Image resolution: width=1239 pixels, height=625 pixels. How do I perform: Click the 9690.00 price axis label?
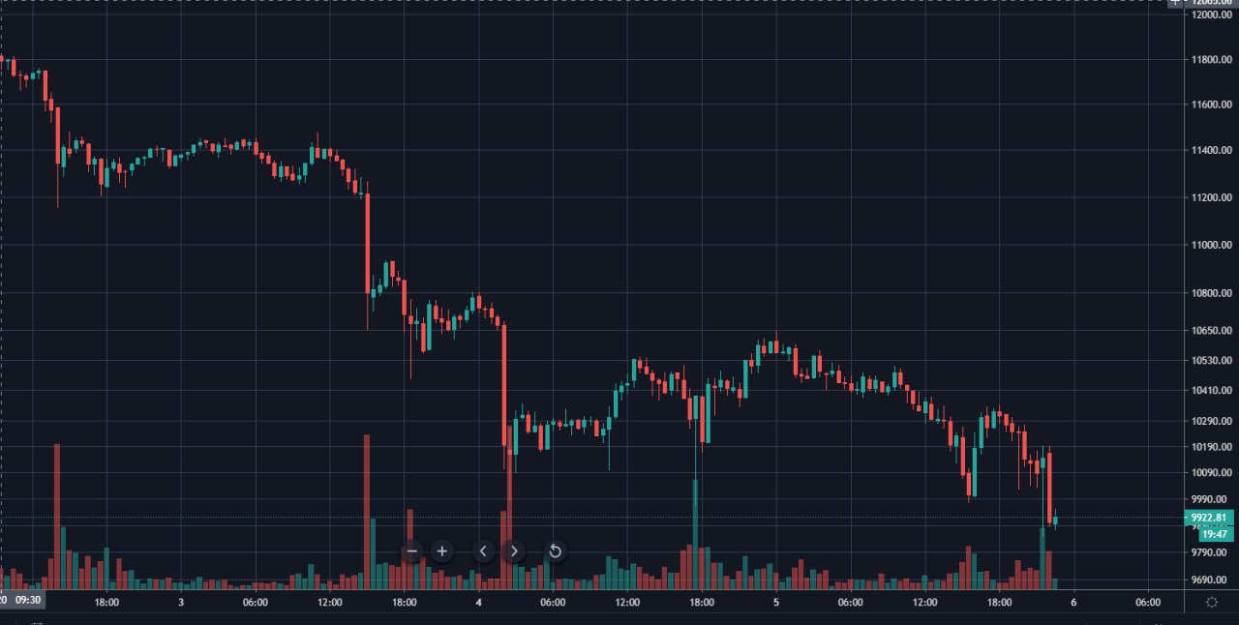(1212, 580)
